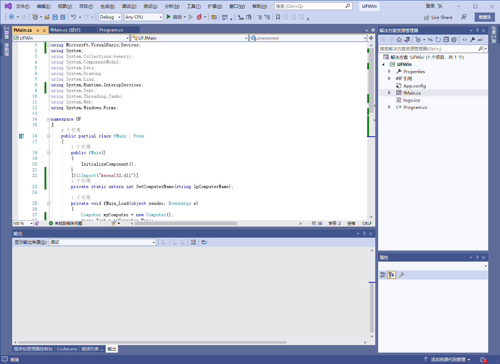500x364 pixels.
Task: Click the Show All Files icon
Action: (454, 40)
